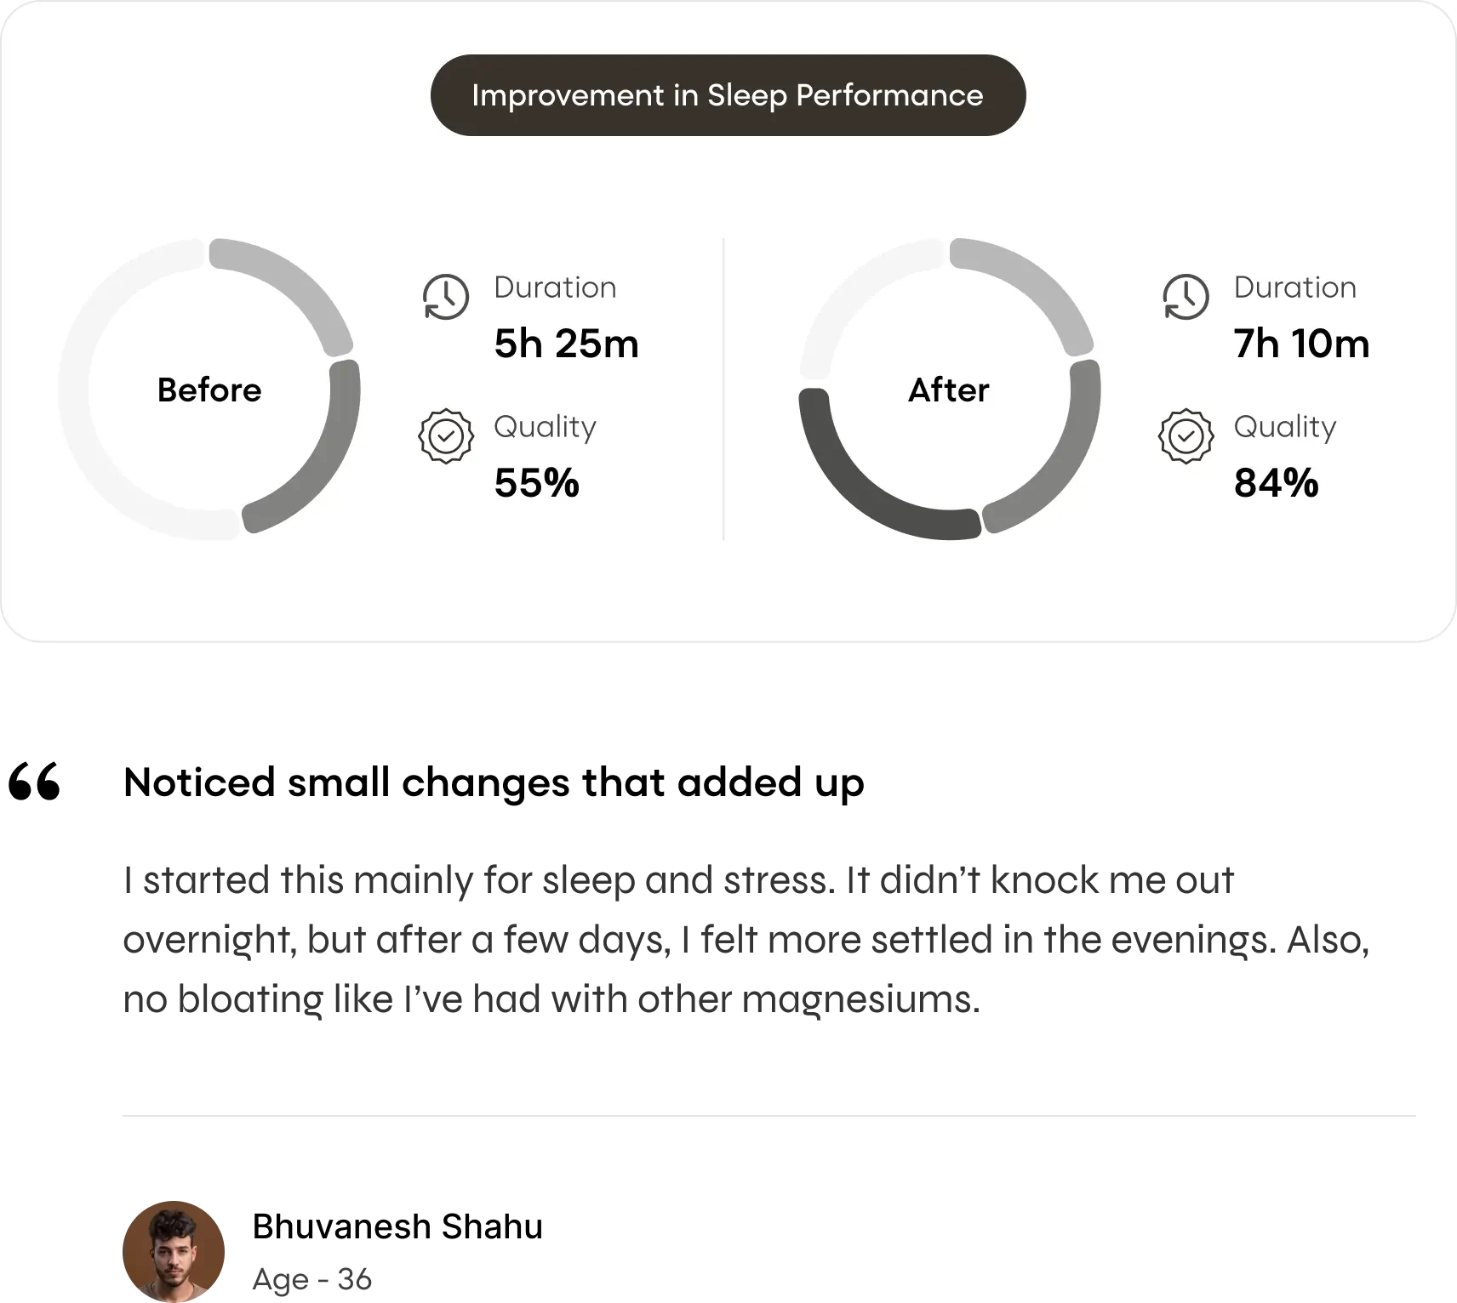Click the After duration clock icon
Image resolution: width=1457 pixels, height=1303 pixels.
1186,297
